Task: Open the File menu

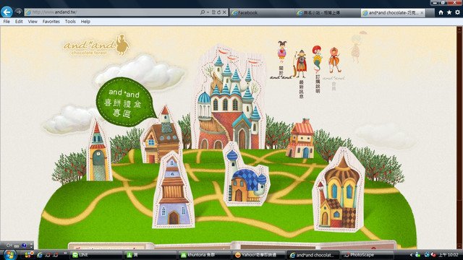Action: (x=7, y=22)
